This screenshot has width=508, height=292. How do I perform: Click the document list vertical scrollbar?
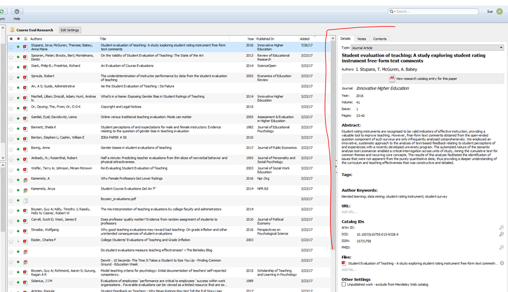pos(333,145)
